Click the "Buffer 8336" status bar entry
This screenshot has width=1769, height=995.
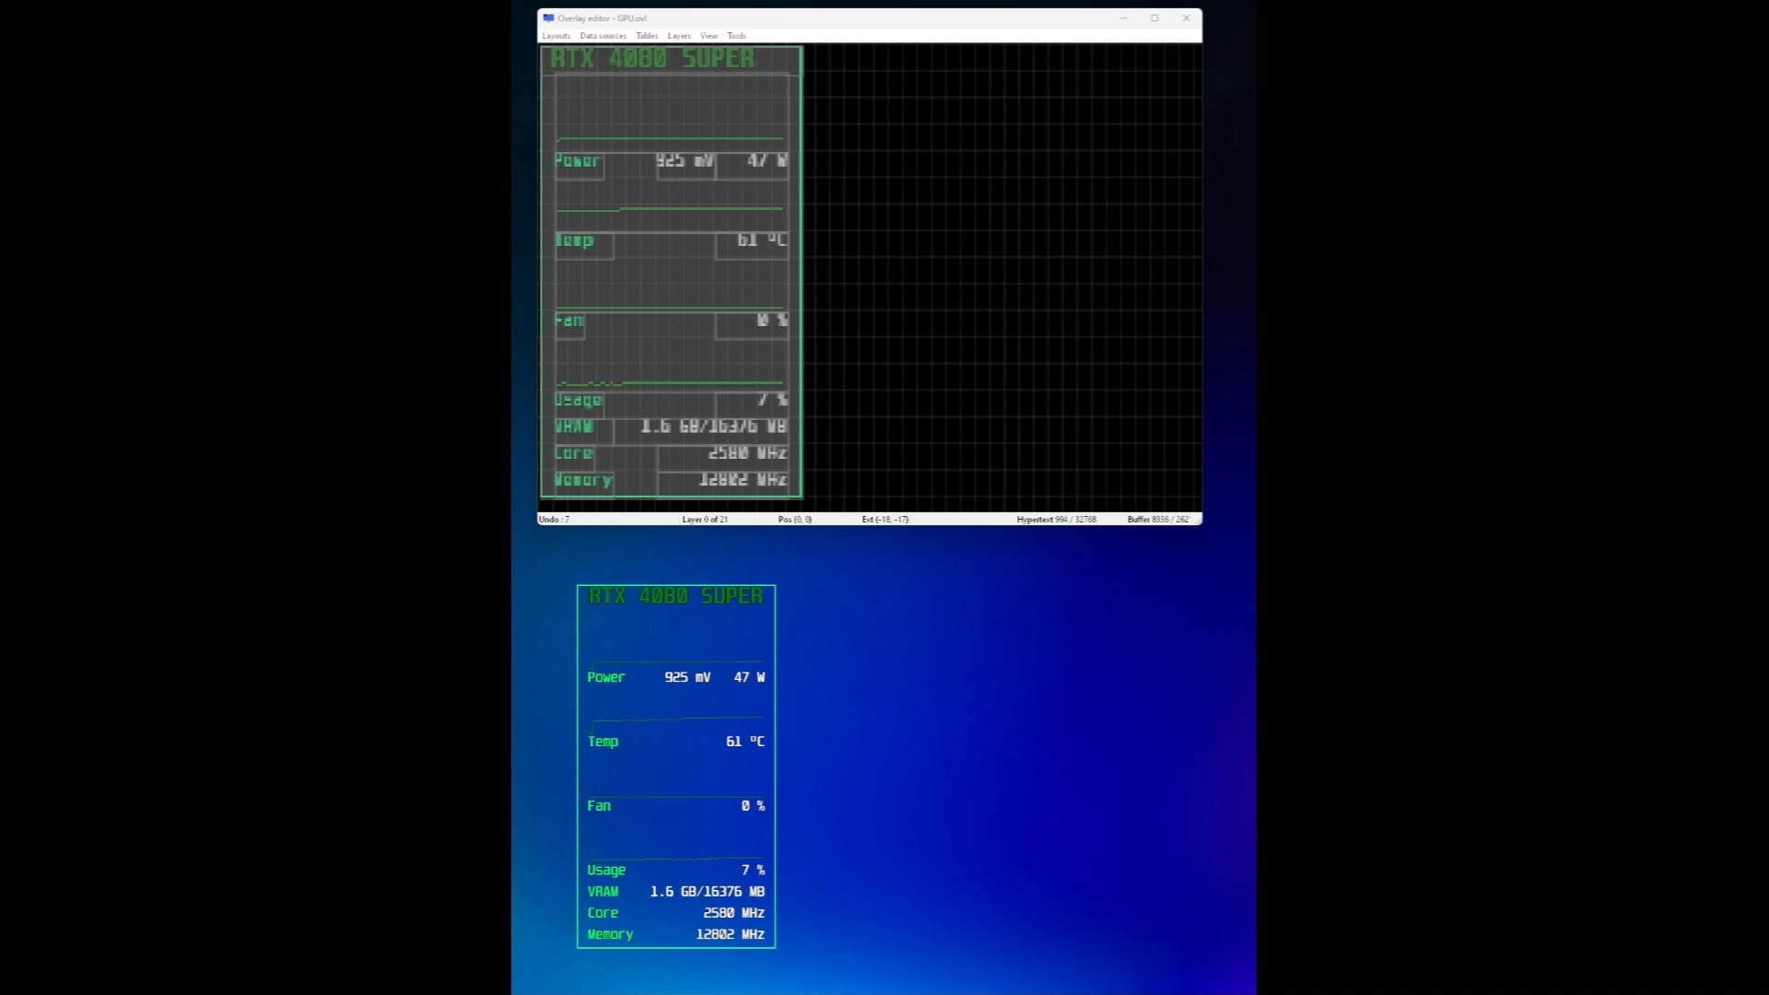[1158, 520]
